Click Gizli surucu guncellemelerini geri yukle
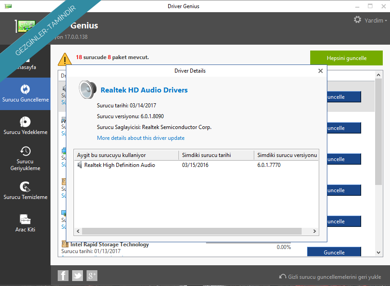The height and width of the screenshot is (286, 390). click(330, 277)
